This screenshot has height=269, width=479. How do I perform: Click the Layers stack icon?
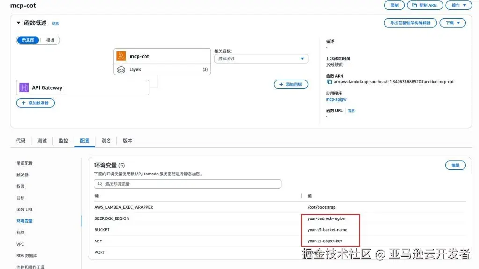[121, 70]
